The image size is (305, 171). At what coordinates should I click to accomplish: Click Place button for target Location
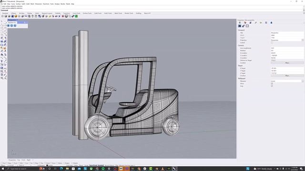287,76
